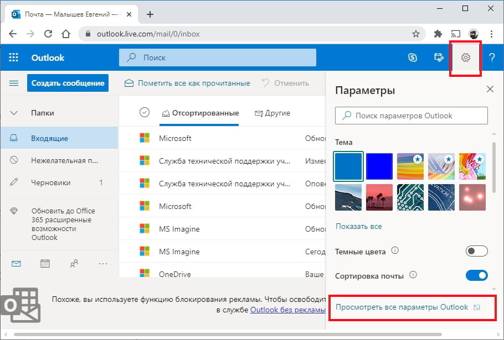
Task: Open Chrome three-dot menu
Action: pyautogui.click(x=491, y=34)
